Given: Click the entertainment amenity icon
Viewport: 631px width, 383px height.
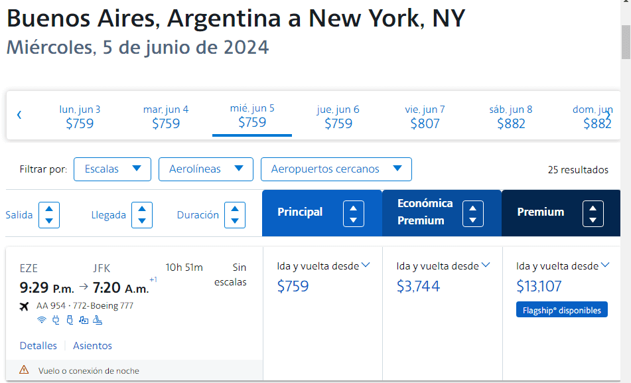Looking at the screenshot, I should (84, 320).
